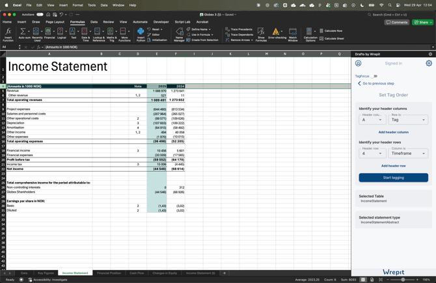Toggle the AutoSave switch
This screenshot has width=436, height=283.
(x=40, y=14)
